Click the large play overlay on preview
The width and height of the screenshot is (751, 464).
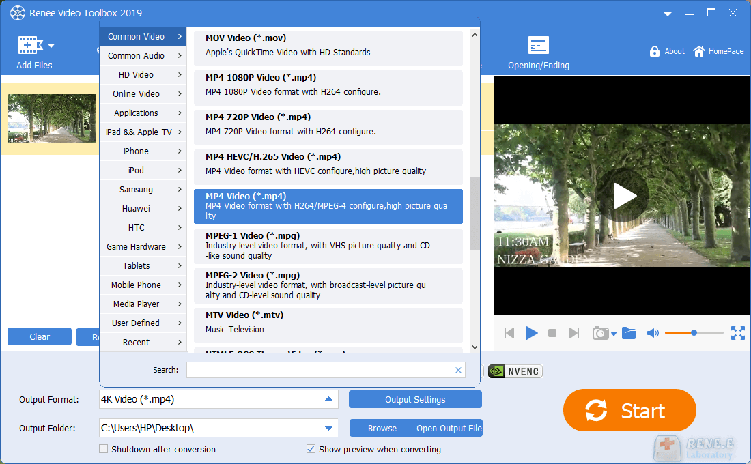click(623, 195)
